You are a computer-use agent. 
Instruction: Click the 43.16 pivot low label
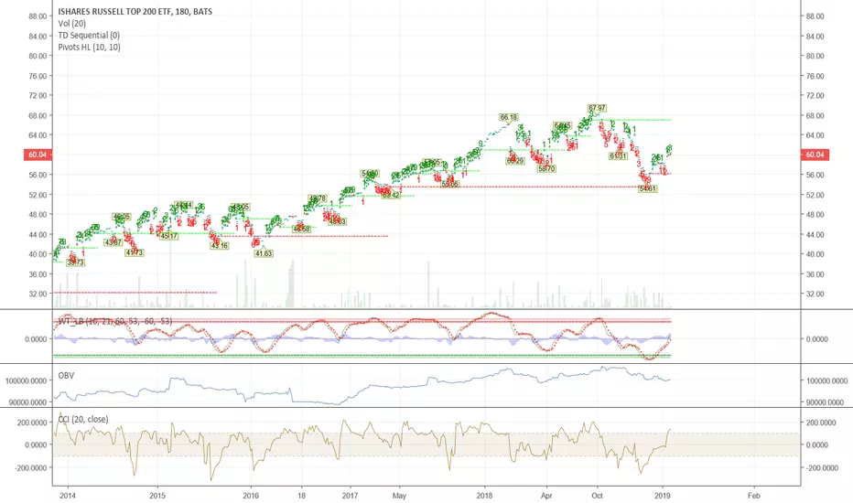(220, 246)
